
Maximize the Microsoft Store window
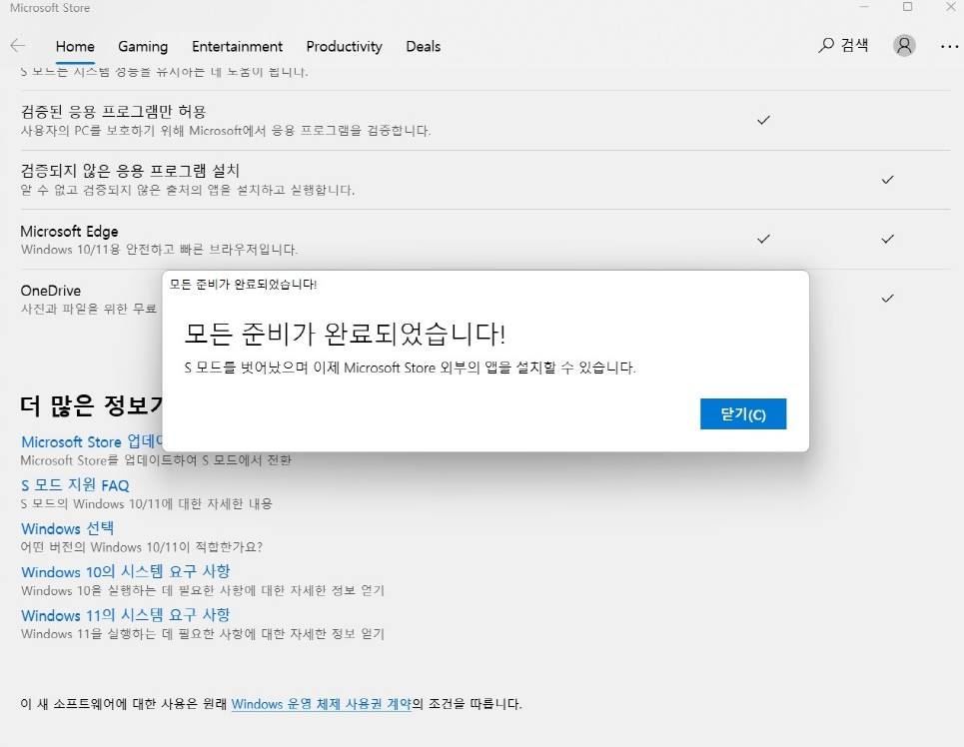pos(907,7)
